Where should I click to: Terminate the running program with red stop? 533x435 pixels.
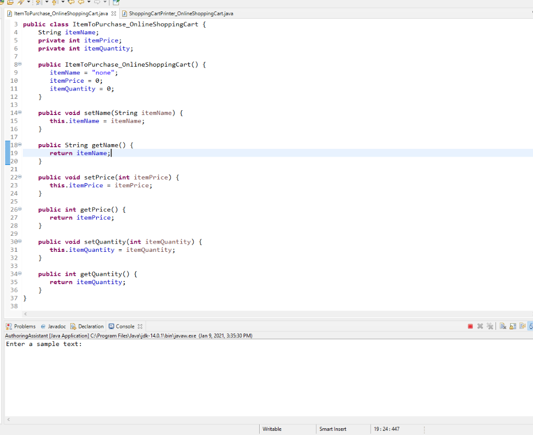470,326
